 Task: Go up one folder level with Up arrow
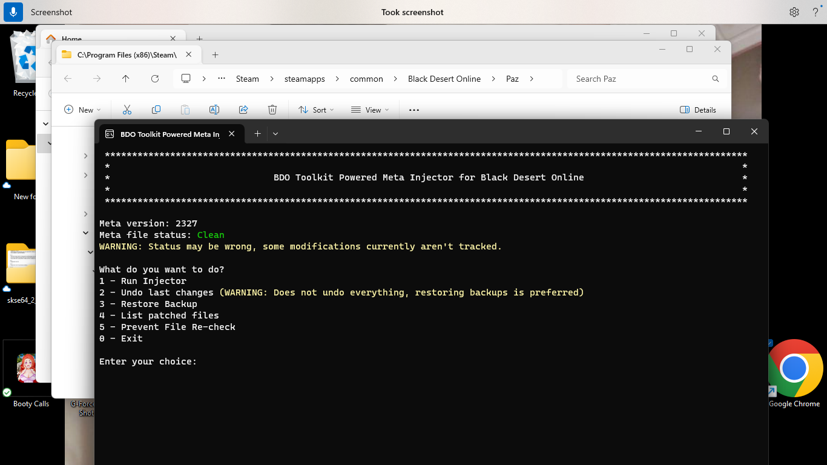coord(126,79)
